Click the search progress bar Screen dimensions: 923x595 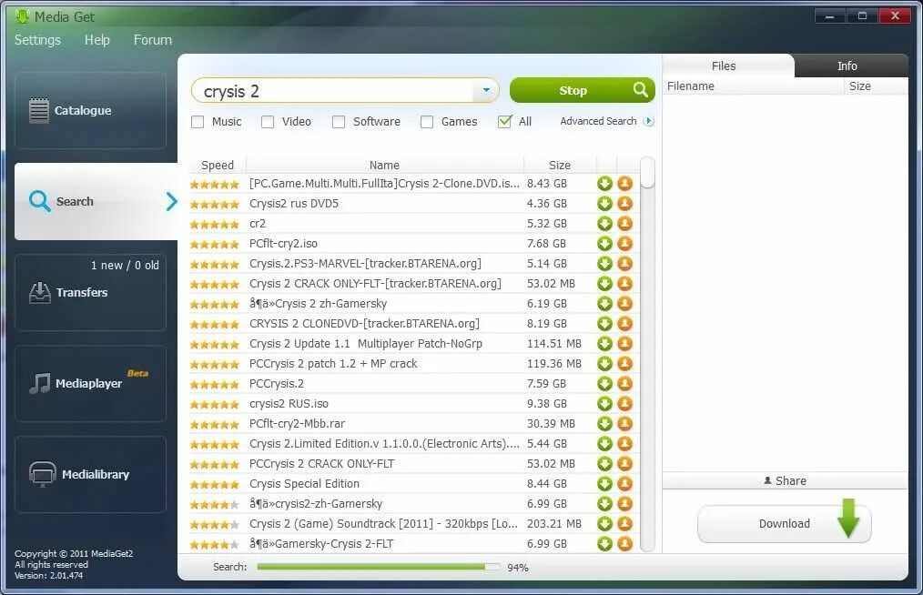click(379, 567)
